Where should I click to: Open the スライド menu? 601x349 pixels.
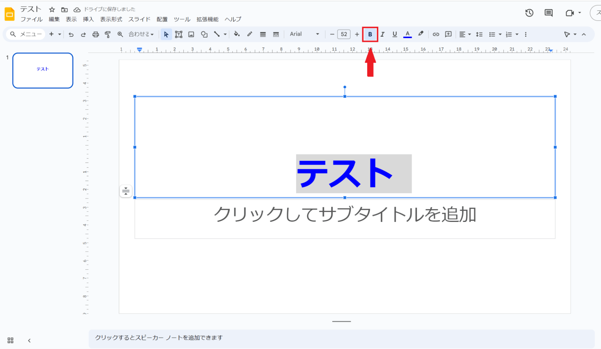(x=139, y=19)
